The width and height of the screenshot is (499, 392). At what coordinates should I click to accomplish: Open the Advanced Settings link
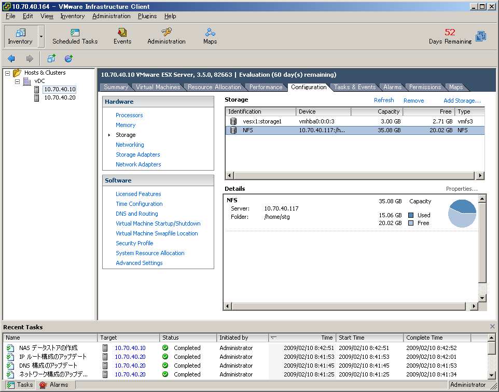pos(139,263)
